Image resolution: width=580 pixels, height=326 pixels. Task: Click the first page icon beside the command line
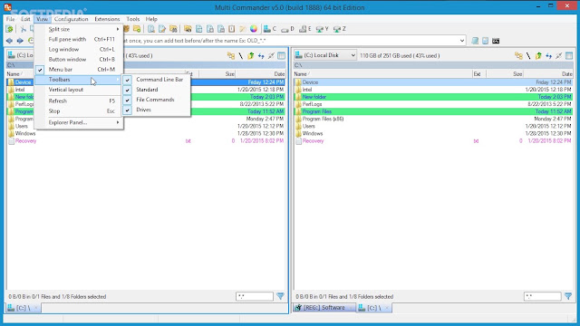(475, 41)
